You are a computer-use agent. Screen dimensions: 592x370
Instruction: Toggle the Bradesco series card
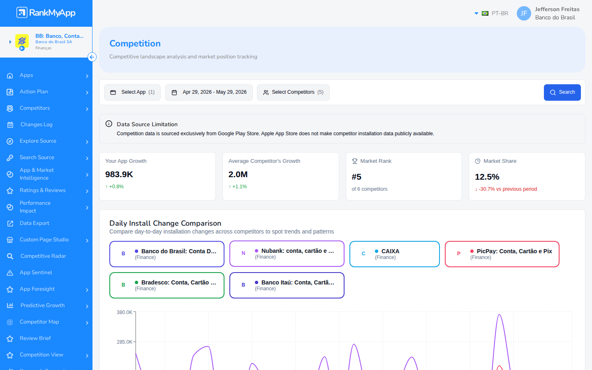tap(167, 285)
